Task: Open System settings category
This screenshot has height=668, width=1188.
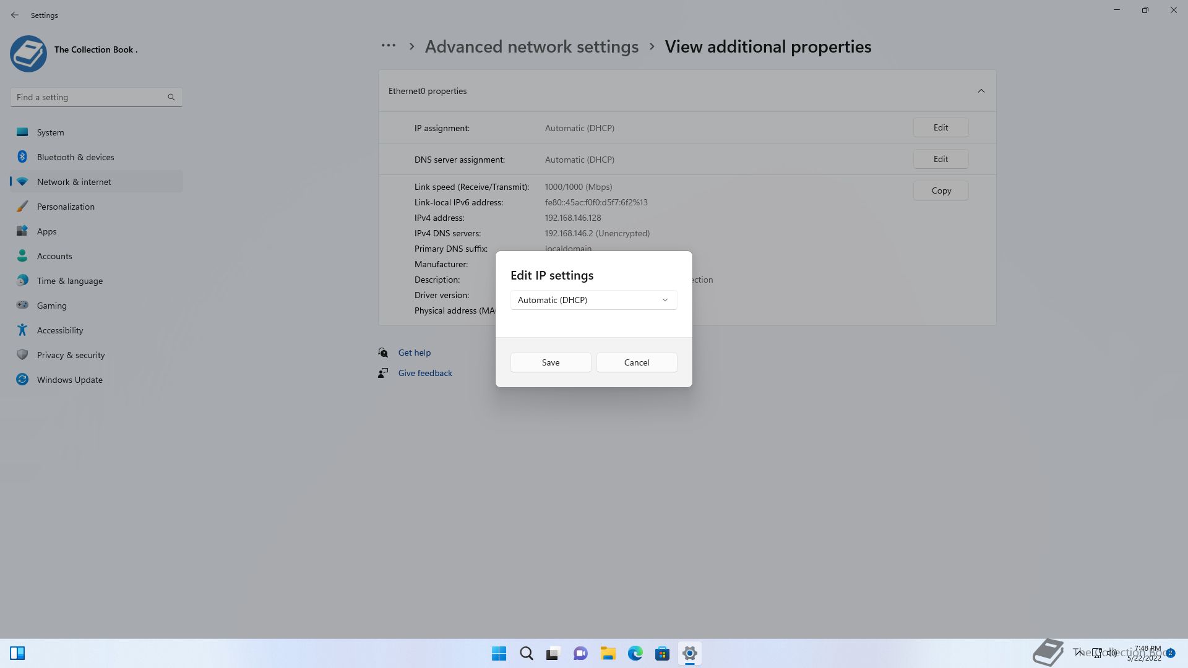Action: coord(50,132)
